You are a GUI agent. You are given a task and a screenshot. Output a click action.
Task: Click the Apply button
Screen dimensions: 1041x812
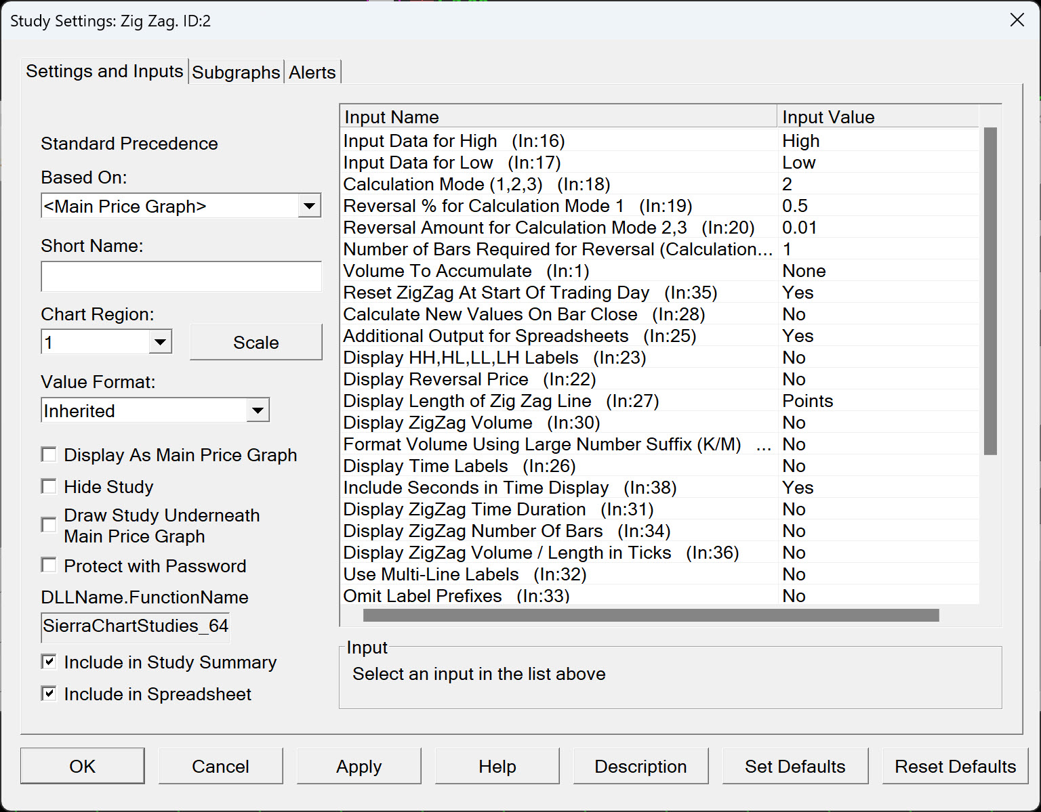(359, 766)
